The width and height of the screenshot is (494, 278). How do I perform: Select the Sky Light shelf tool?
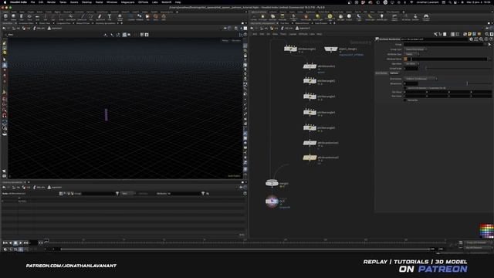tap(340, 17)
